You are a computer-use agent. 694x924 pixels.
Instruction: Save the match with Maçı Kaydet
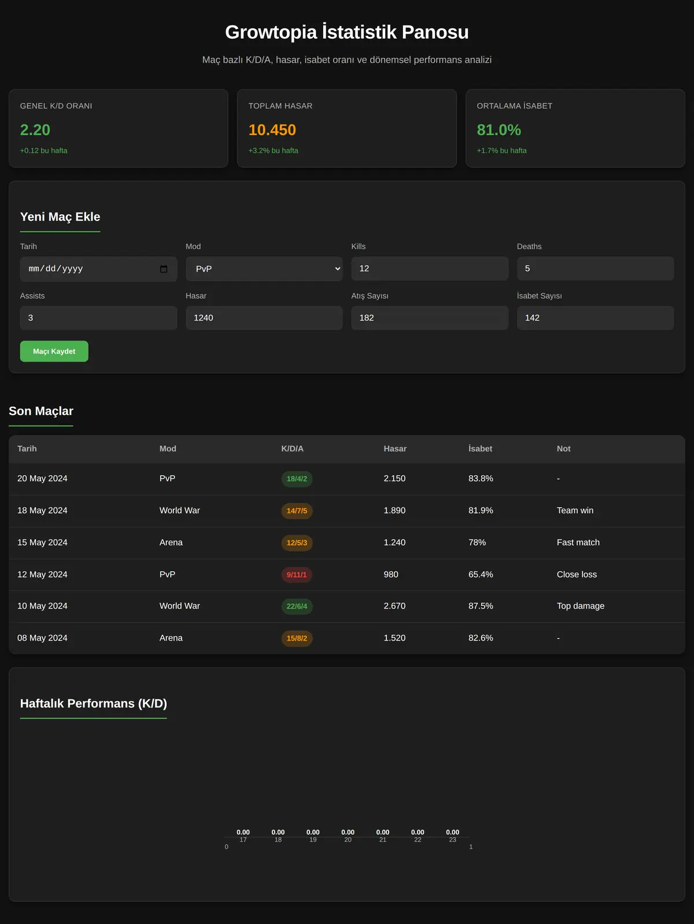pyautogui.click(x=54, y=351)
